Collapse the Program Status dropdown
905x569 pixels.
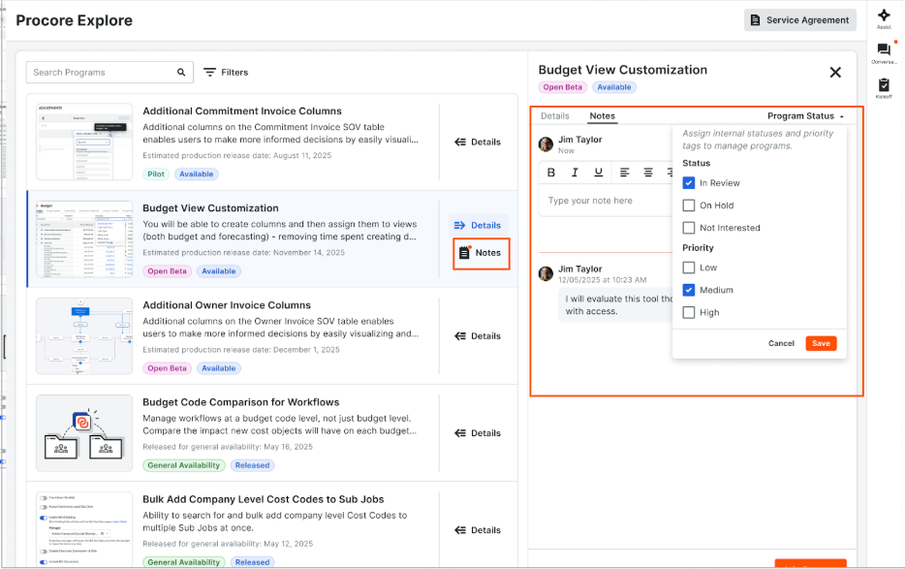point(806,116)
